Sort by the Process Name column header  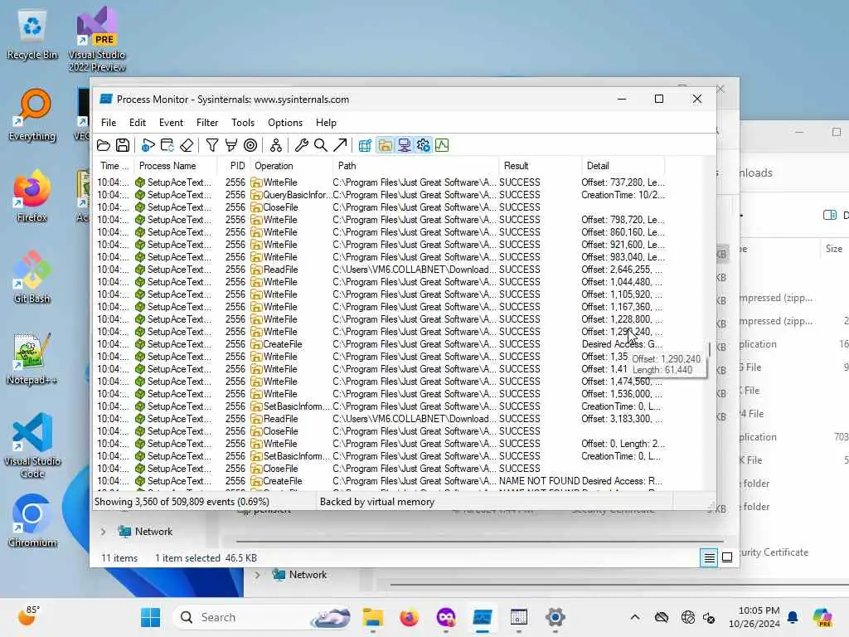[x=175, y=166]
